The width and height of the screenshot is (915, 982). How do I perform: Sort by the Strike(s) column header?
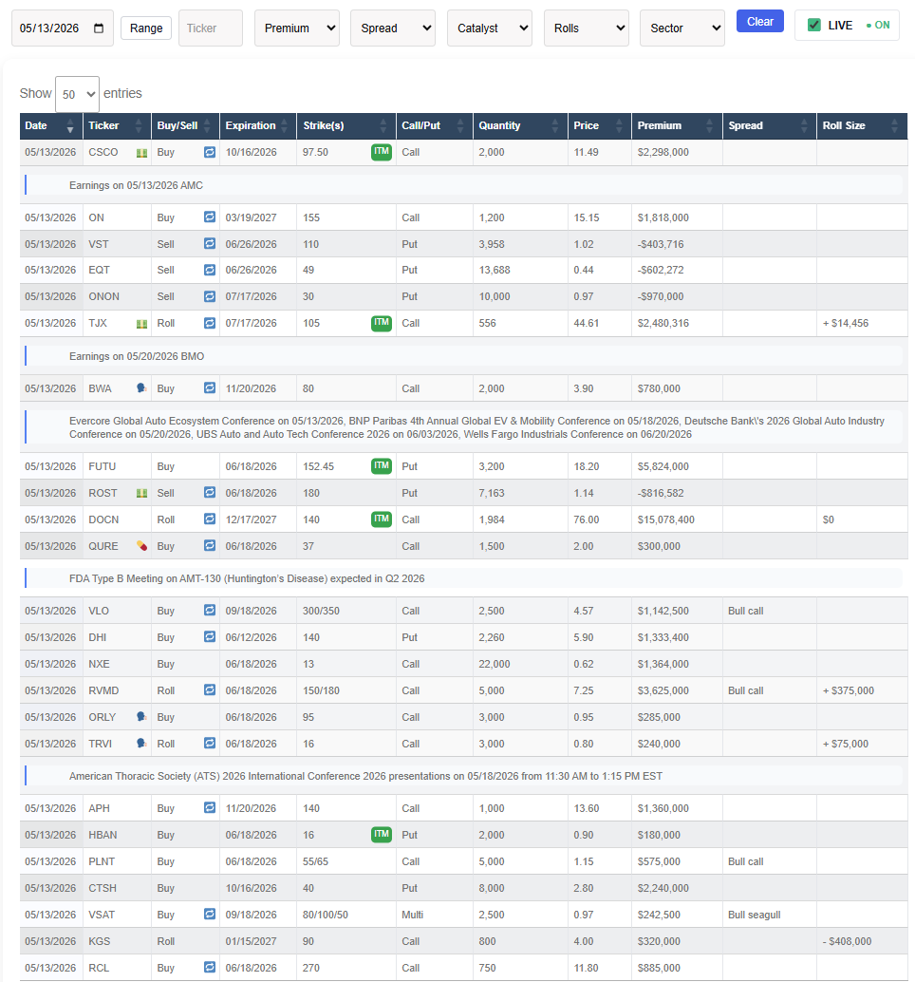click(x=346, y=126)
